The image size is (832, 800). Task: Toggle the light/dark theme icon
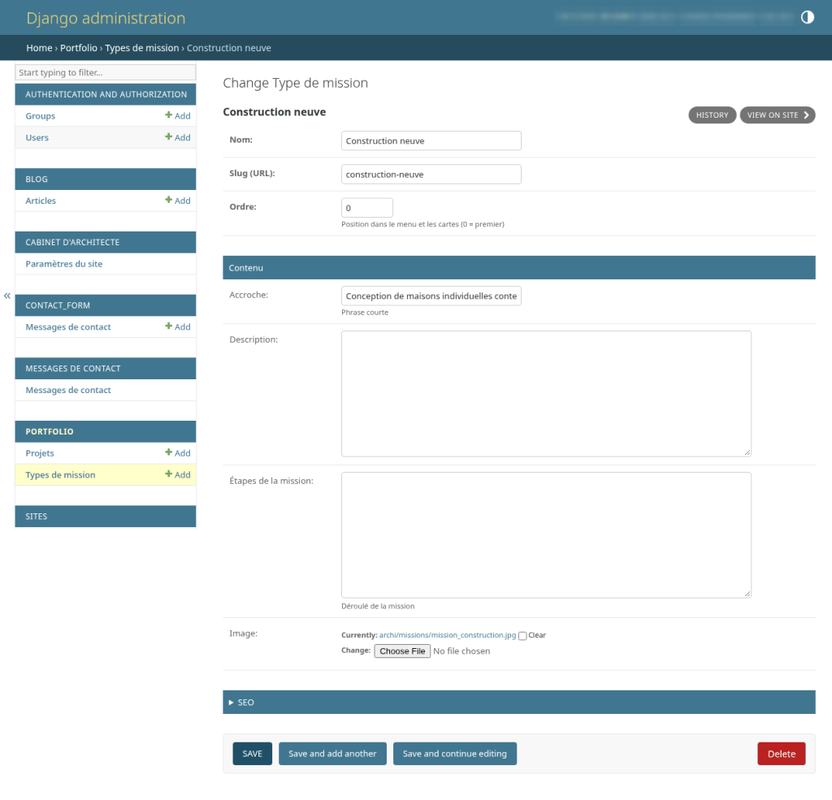[x=807, y=18]
